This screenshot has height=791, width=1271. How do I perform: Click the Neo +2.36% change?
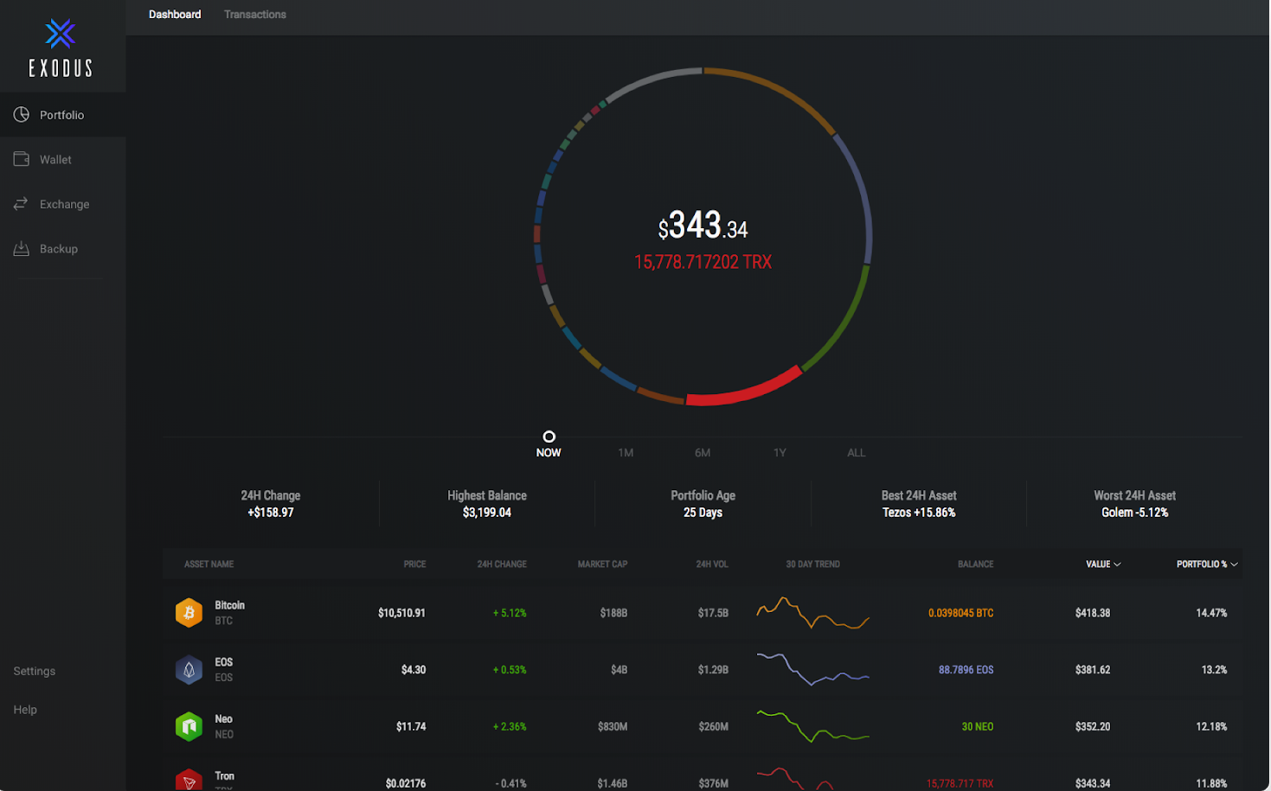tap(510, 727)
